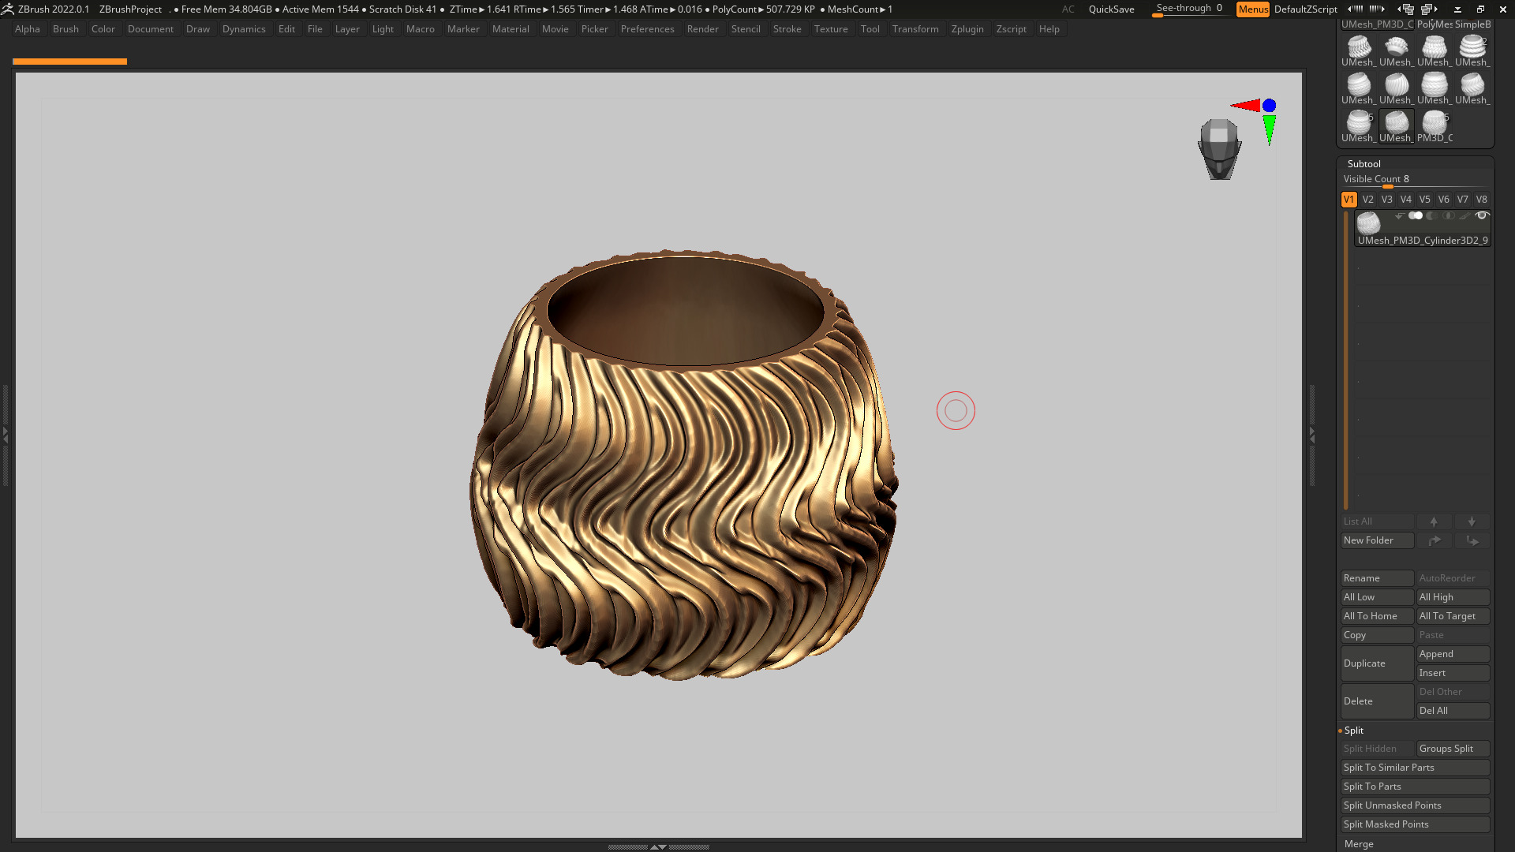
Task: Collapse the Subtool palette header
Action: pyautogui.click(x=1363, y=164)
